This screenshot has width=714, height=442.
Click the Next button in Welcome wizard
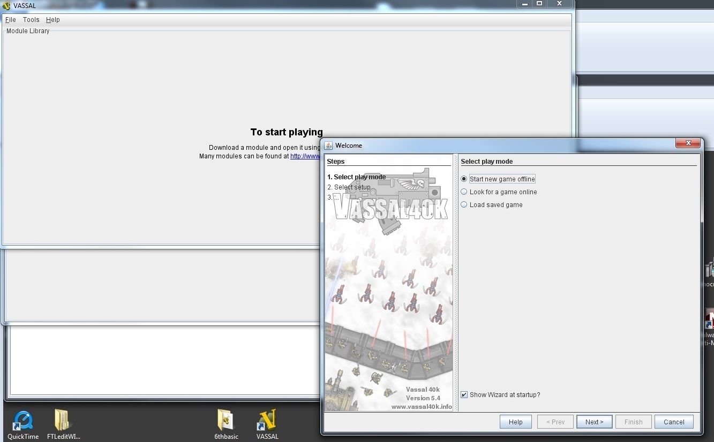(594, 422)
